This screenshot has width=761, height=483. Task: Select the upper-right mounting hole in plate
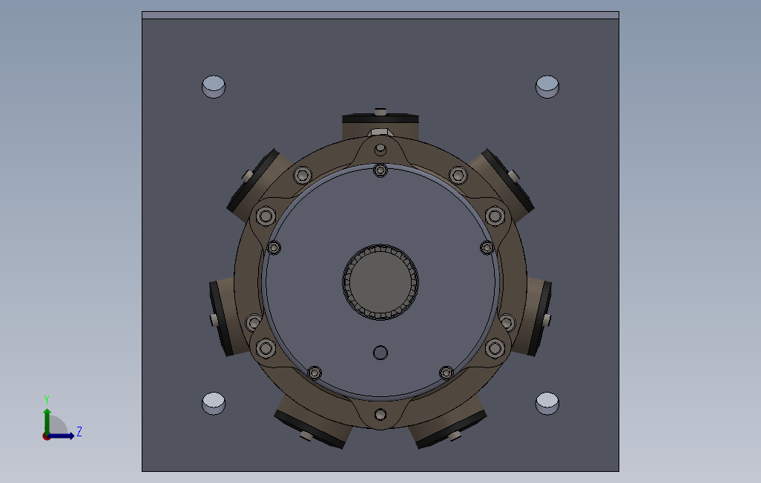[x=547, y=87]
